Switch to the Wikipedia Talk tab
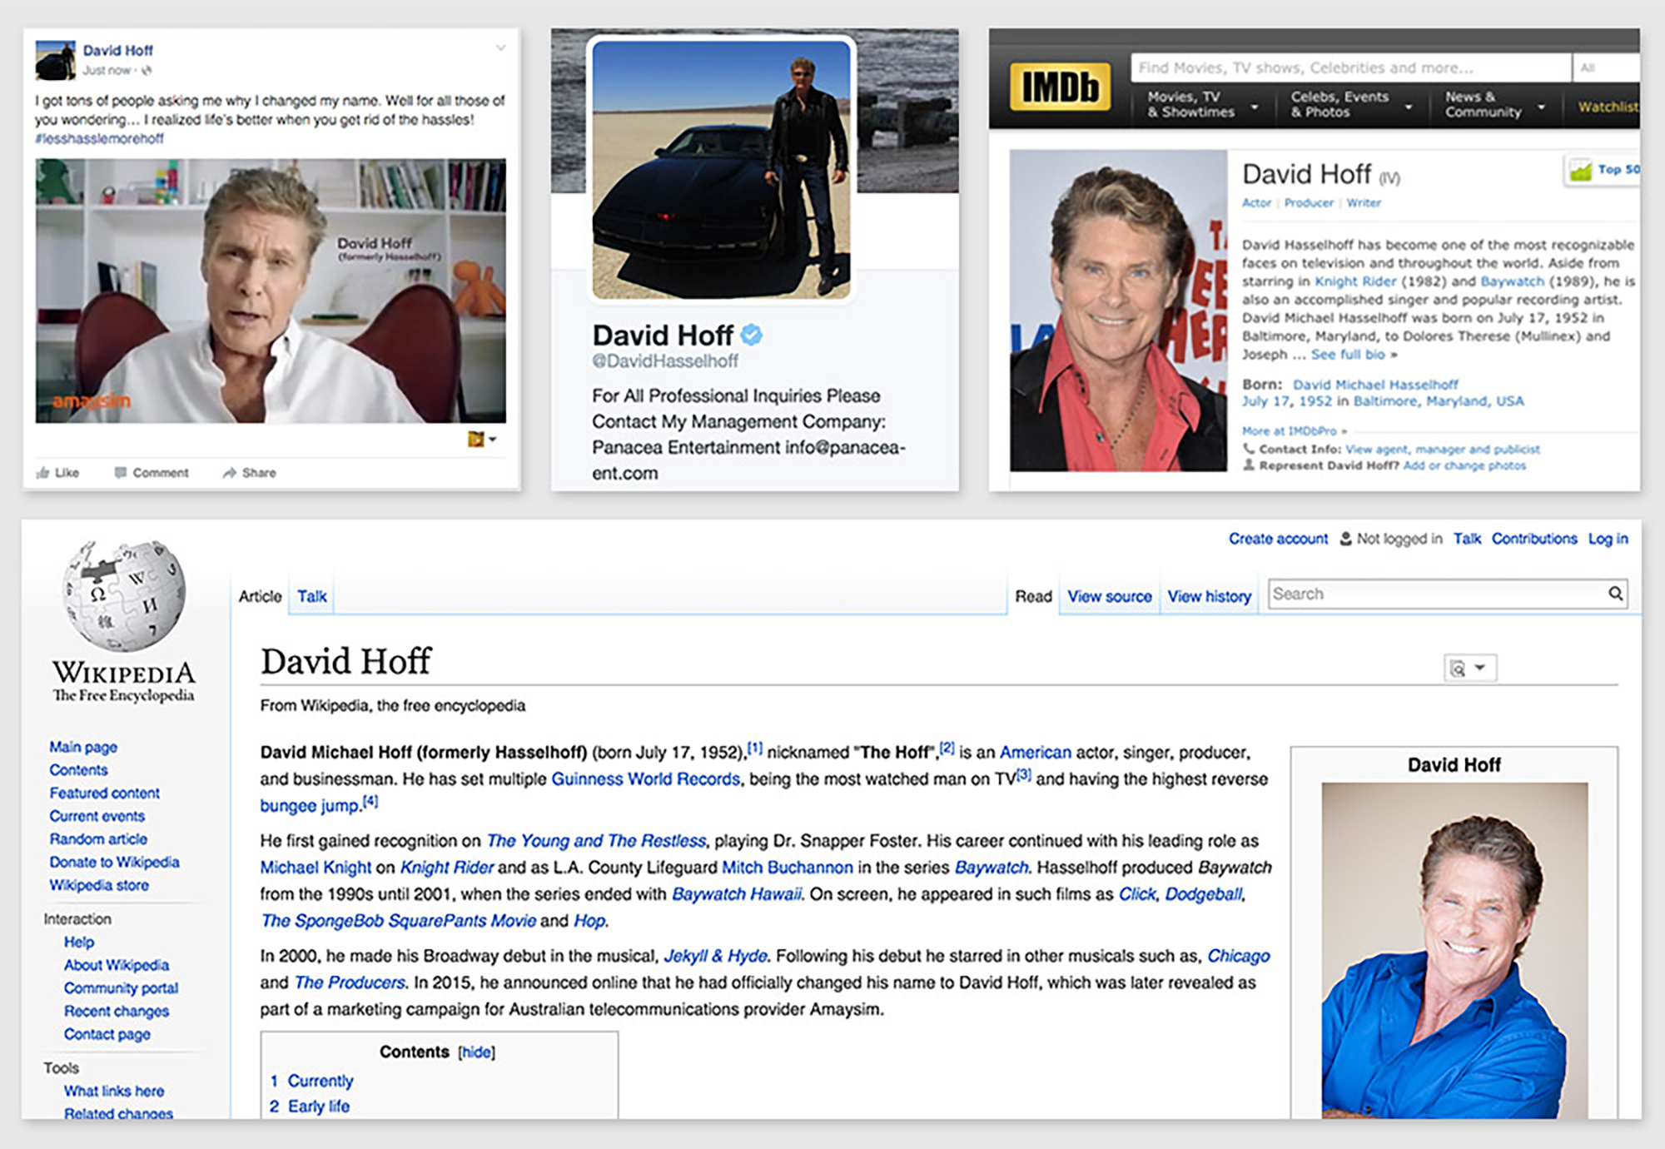Screen dimensions: 1665x1149 coord(312,596)
